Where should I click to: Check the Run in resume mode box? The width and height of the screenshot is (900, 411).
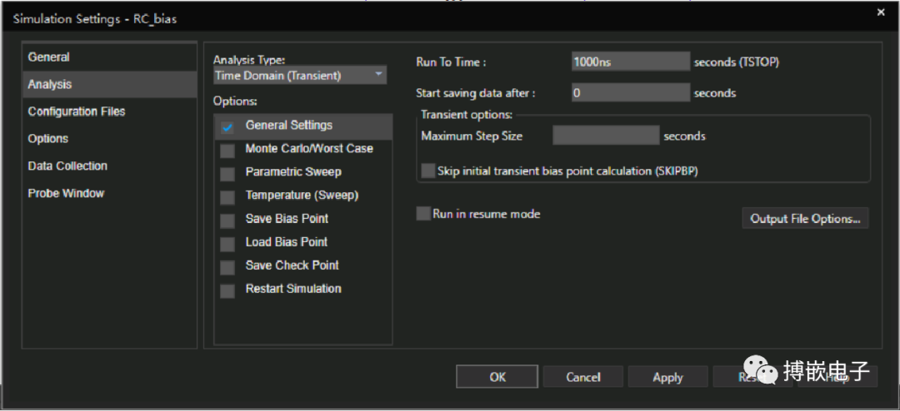point(423,214)
